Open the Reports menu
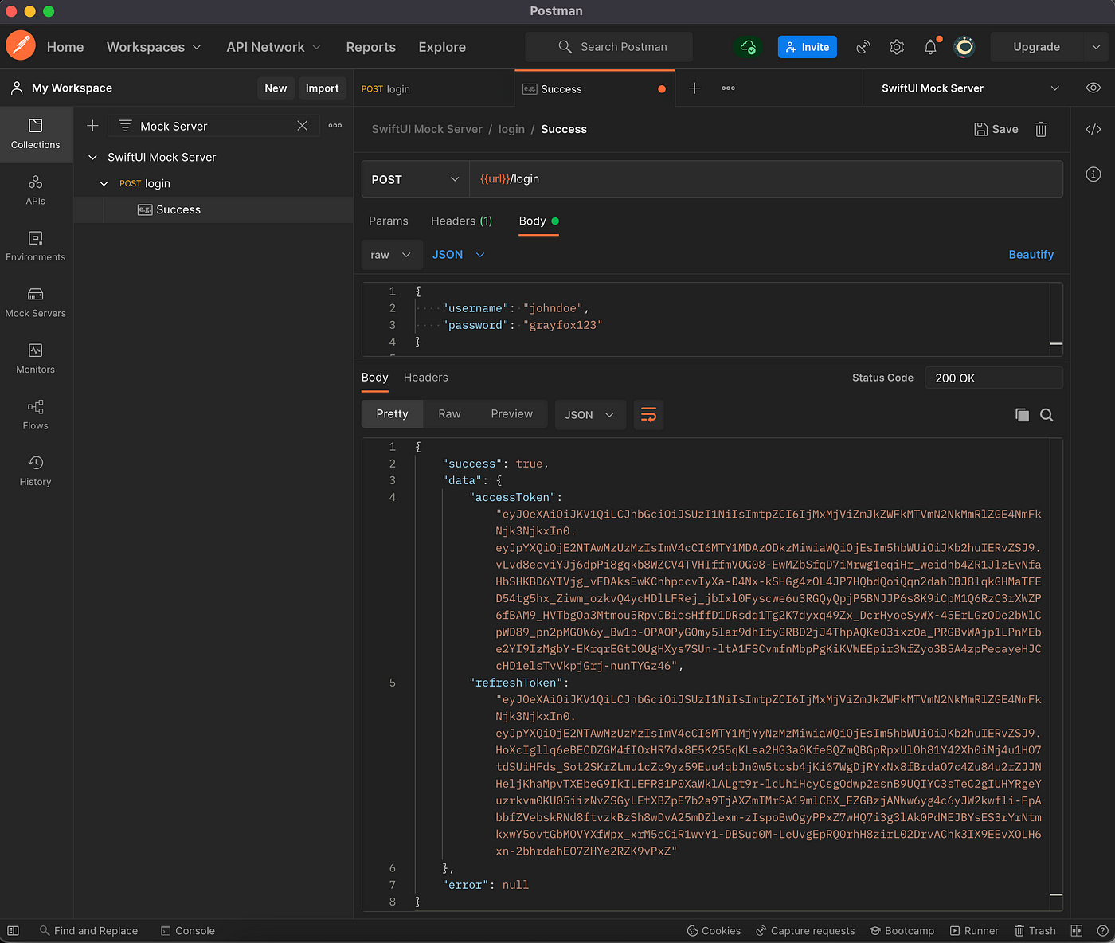Screen dimensions: 1115x943 point(370,47)
